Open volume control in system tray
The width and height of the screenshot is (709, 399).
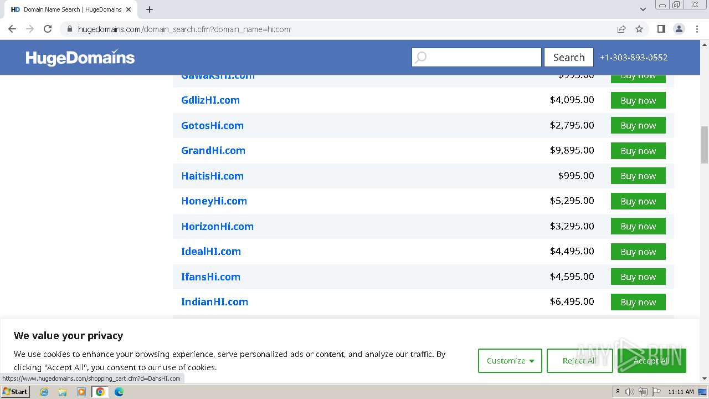(x=630, y=392)
